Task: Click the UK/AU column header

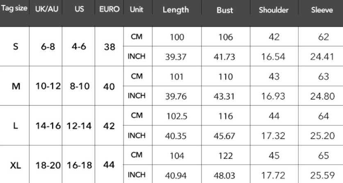Action: tap(46, 9)
